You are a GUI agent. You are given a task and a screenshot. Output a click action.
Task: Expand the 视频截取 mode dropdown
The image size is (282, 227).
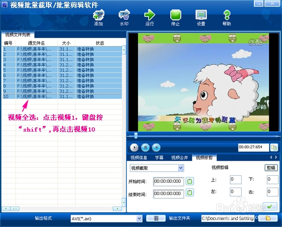point(181,168)
